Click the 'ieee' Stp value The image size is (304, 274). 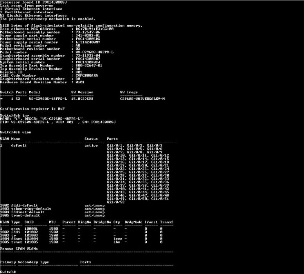(118, 239)
